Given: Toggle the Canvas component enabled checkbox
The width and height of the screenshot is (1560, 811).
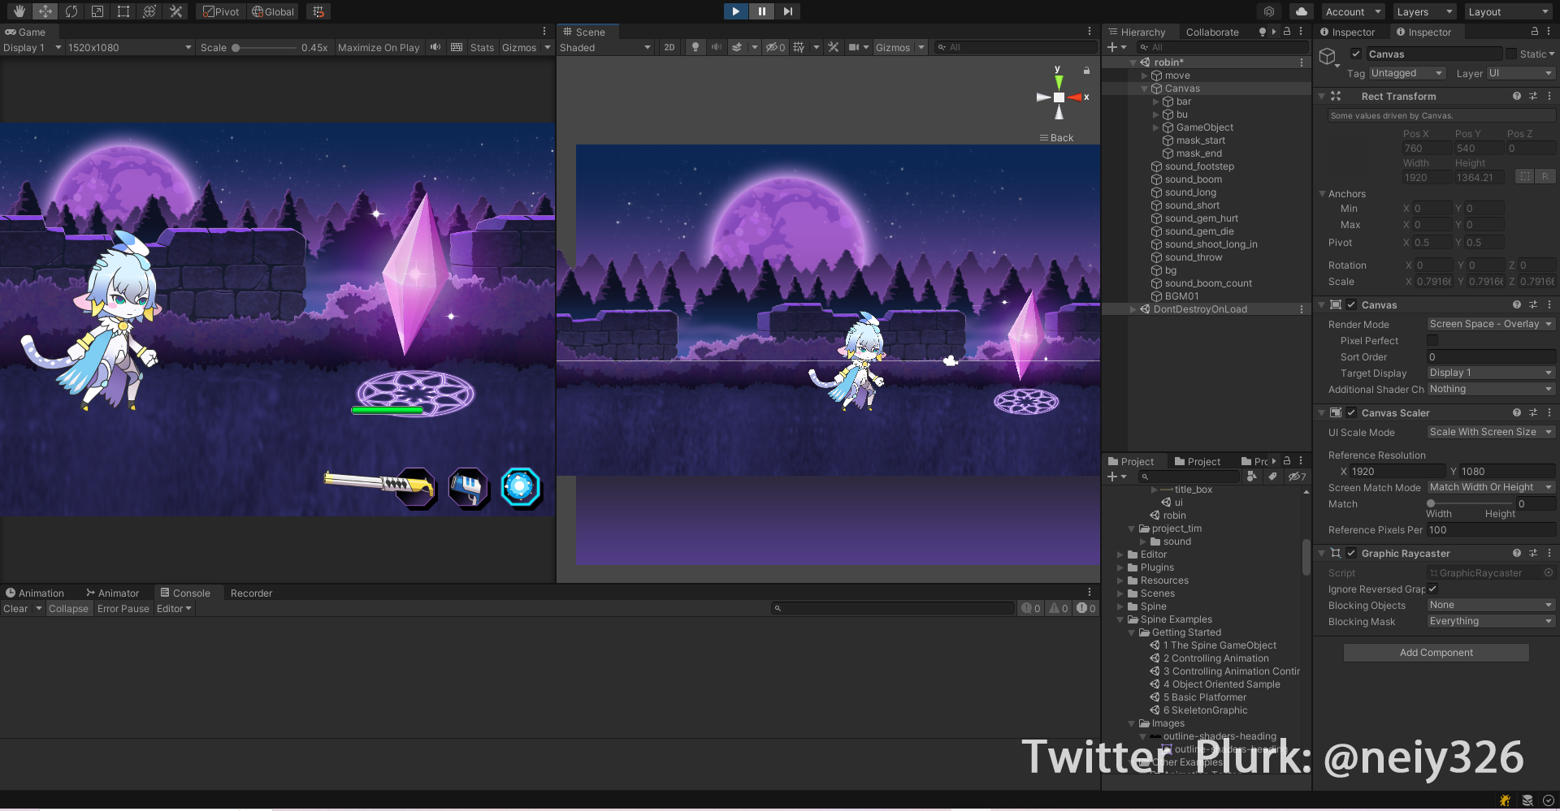Looking at the screenshot, I should (x=1351, y=304).
